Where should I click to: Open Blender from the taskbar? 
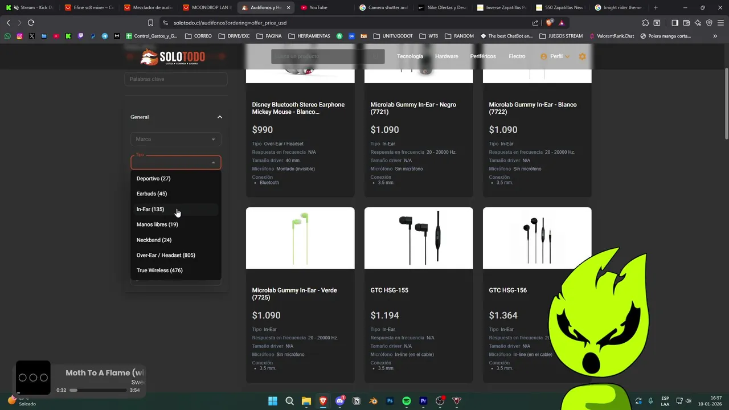tap(373, 401)
